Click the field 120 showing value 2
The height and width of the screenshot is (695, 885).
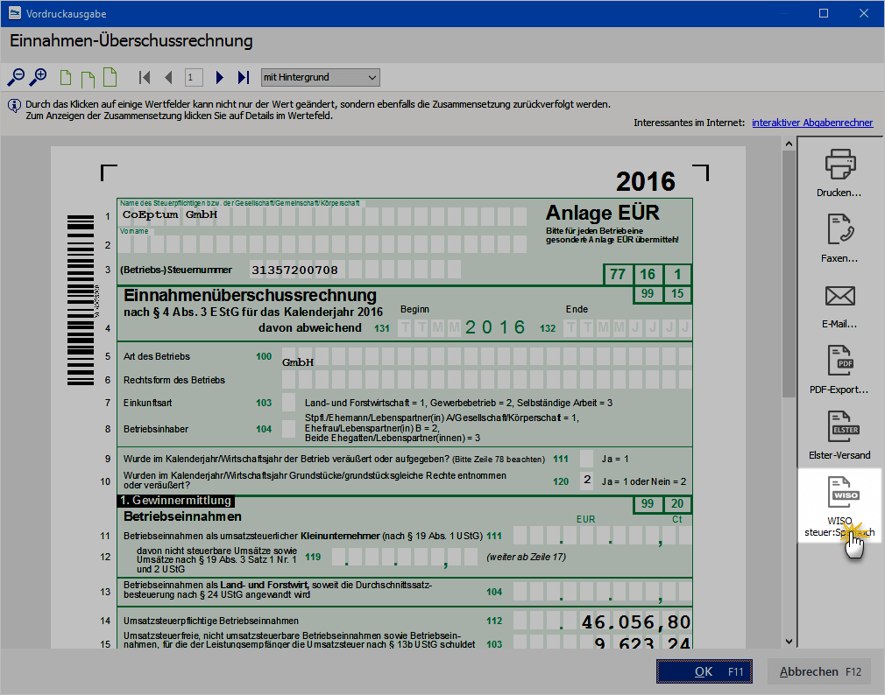[x=587, y=481]
